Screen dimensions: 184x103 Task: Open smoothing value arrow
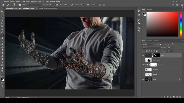click(x=85, y=5)
